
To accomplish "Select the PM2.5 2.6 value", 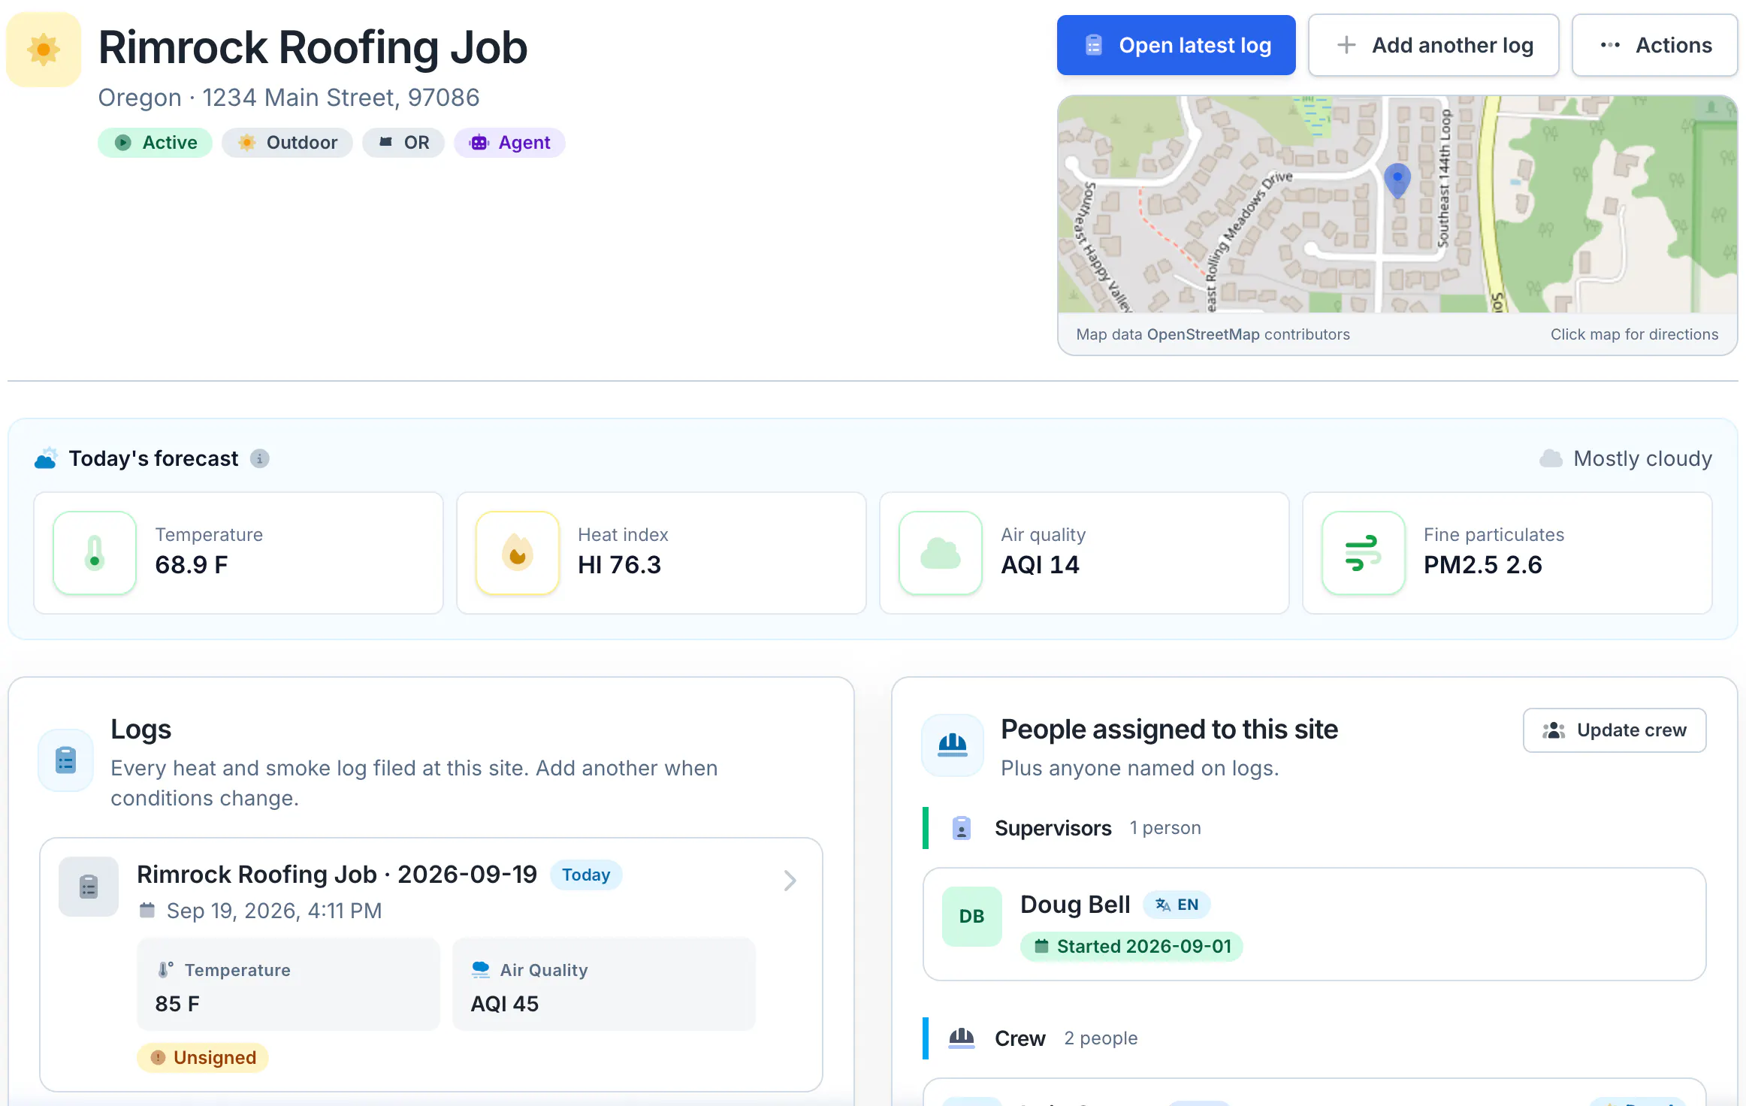I will (1483, 565).
